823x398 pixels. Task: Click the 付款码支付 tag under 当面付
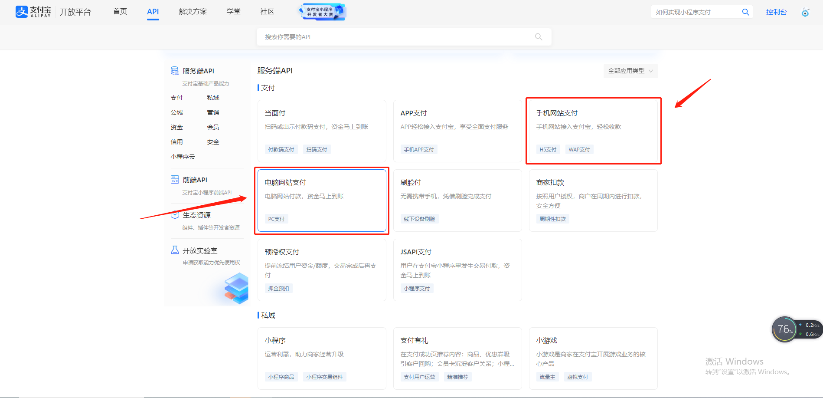[x=281, y=150]
